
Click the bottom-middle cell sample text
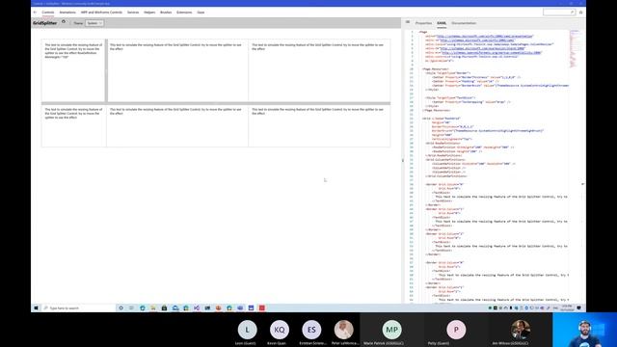point(175,112)
